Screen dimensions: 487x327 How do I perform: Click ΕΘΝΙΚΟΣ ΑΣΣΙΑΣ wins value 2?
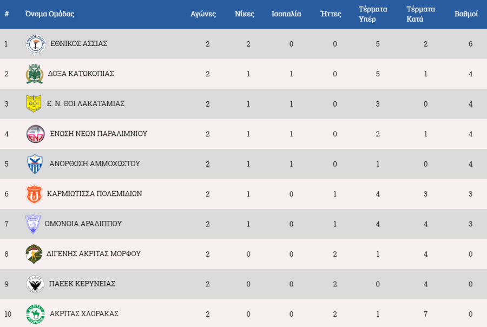[248, 44]
